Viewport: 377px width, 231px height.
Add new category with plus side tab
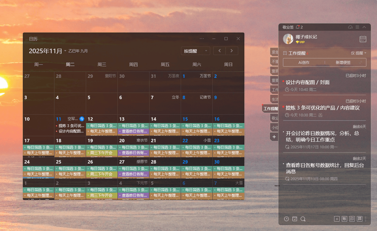tap(274, 137)
